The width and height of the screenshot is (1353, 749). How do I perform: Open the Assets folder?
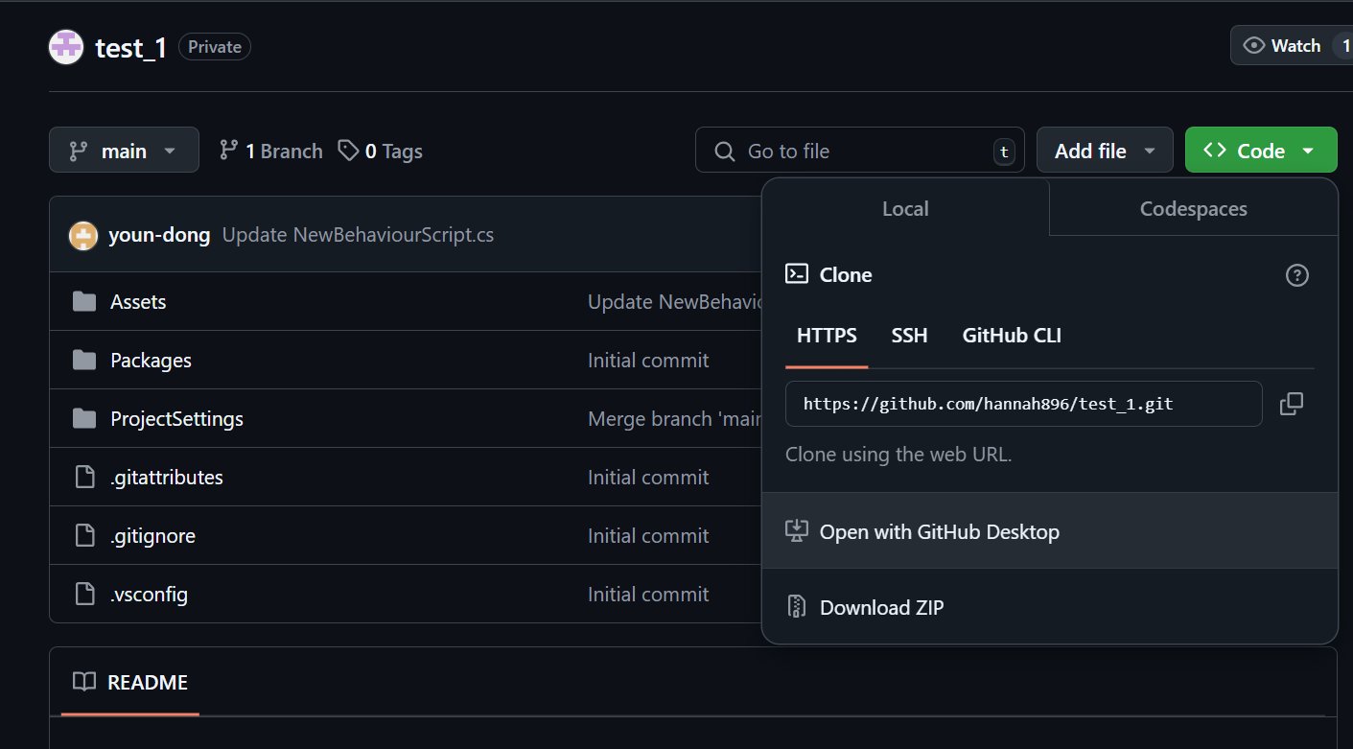(x=138, y=302)
